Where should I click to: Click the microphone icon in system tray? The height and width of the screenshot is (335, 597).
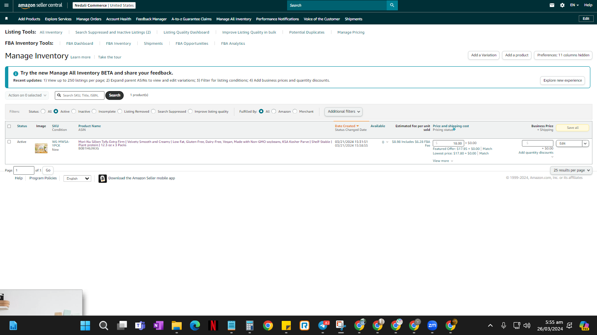point(504,325)
